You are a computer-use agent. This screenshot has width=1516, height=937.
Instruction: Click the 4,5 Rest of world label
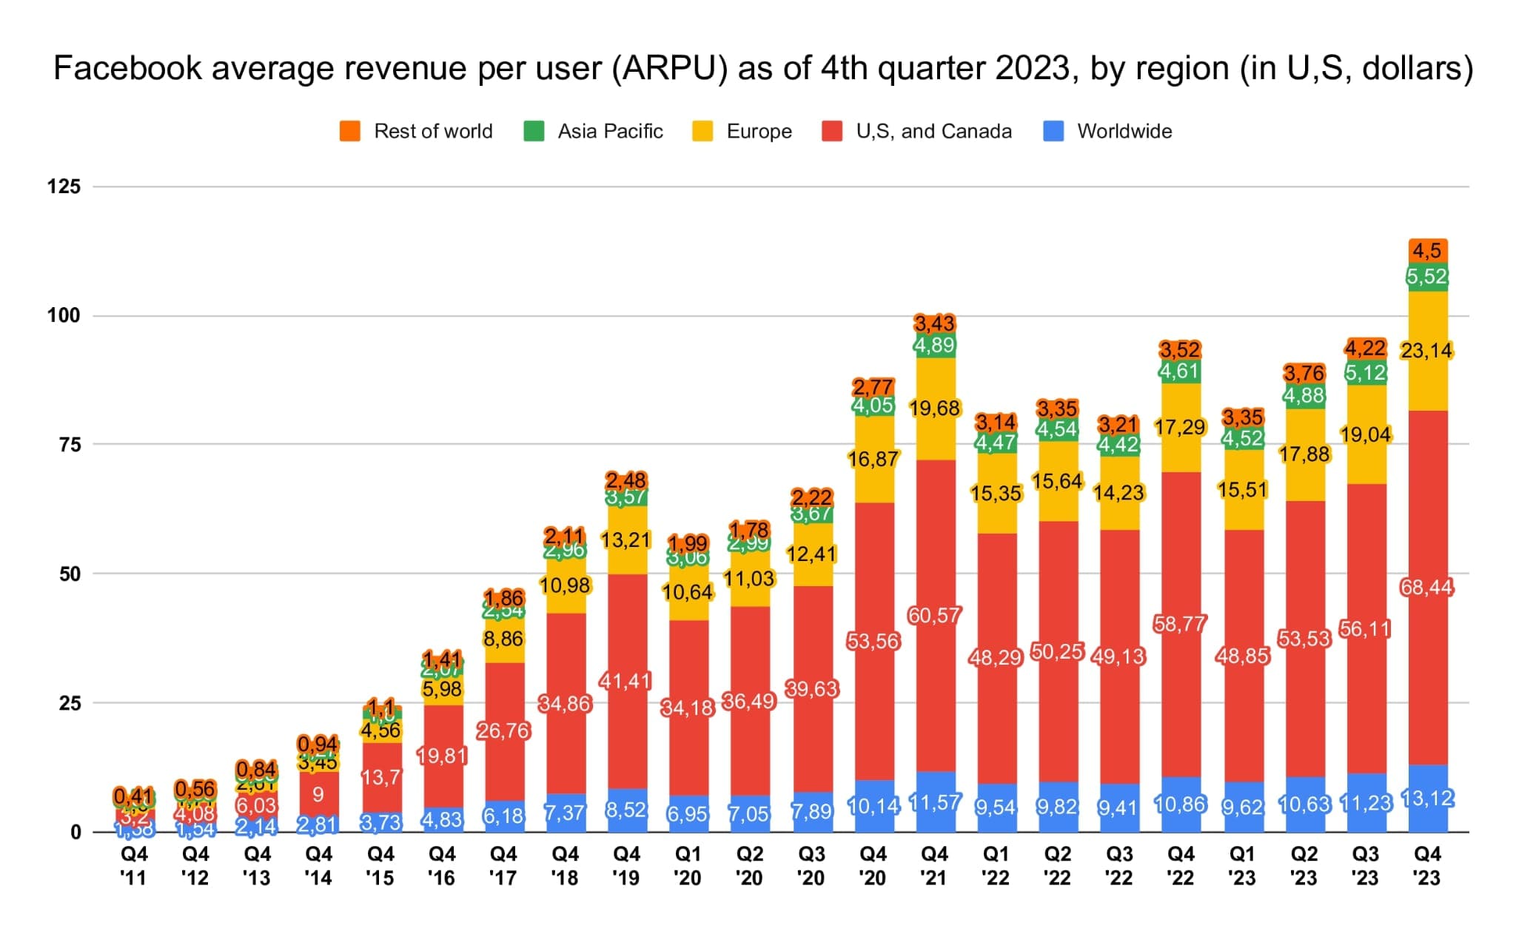(x=1427, y=251)
